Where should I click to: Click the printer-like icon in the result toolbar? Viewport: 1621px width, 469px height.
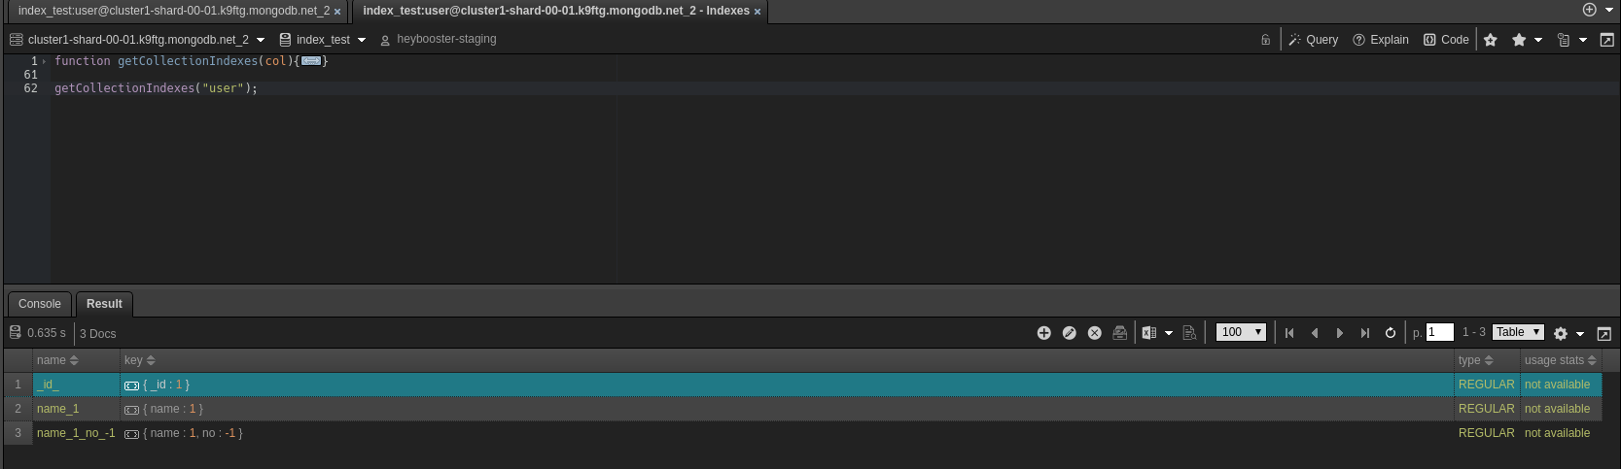pos(1119,333)
